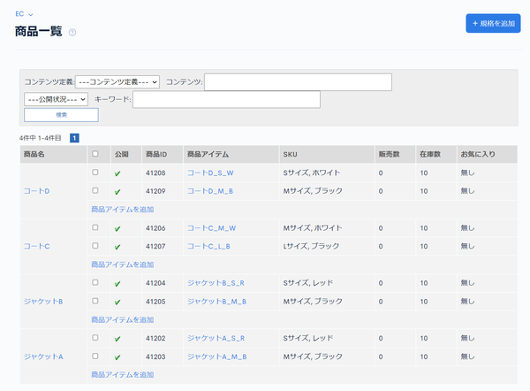The image size is (530, 391).
Task: Expand the EC breadcrumb dropdown
Action: 24,14
